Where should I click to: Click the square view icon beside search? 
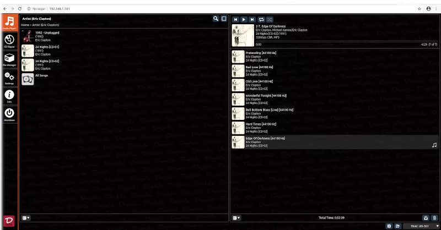[x=224, y=19]
